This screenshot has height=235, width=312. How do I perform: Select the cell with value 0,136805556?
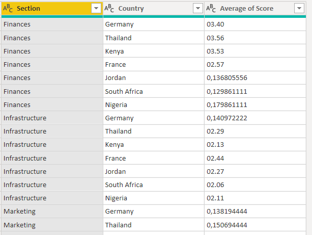click(x=256, y=77)
